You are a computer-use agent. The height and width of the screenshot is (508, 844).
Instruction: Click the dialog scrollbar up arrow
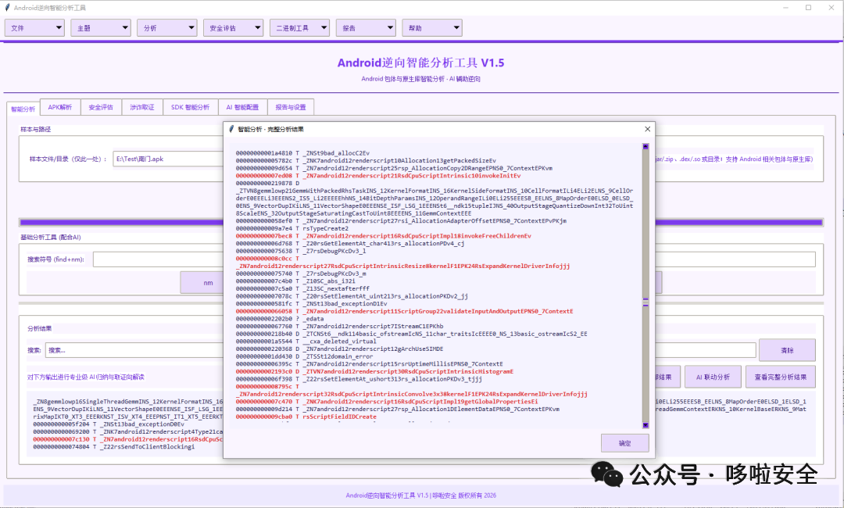(x=646, y=146)
